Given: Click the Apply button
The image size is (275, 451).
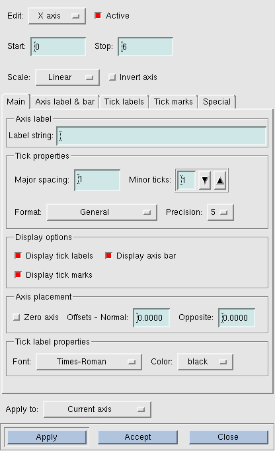Looking at the screenshot, I should pos(46,437).
